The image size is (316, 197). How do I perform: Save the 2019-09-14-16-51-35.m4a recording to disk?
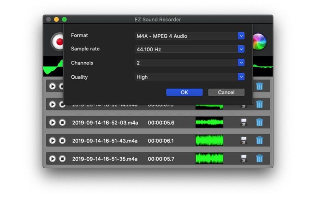244,158
